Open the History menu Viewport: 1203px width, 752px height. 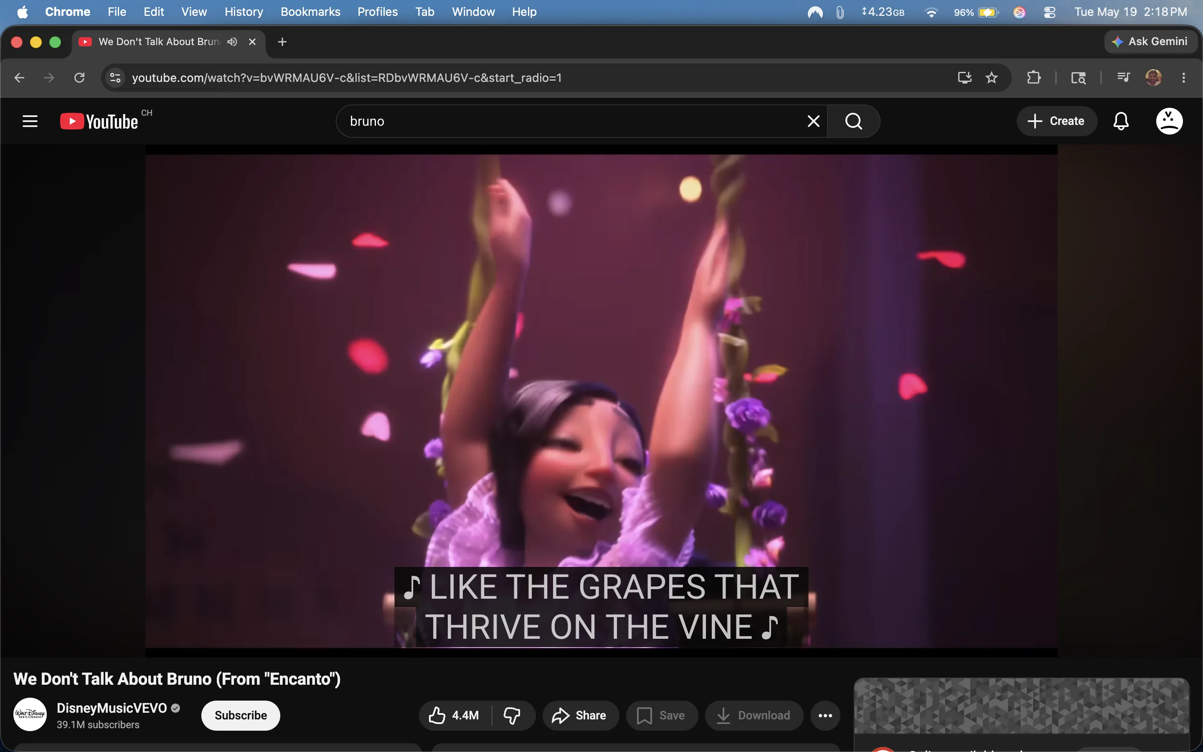[244, 12]
